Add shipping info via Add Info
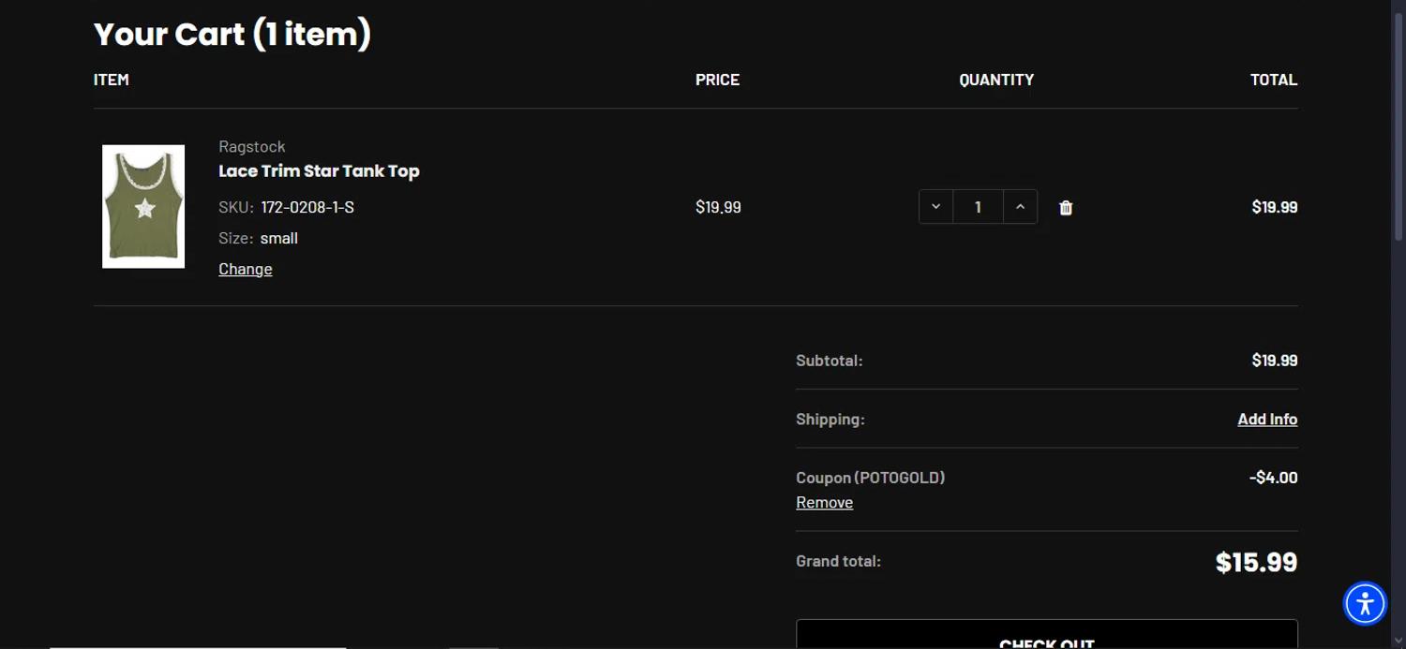 [1267, 419]
